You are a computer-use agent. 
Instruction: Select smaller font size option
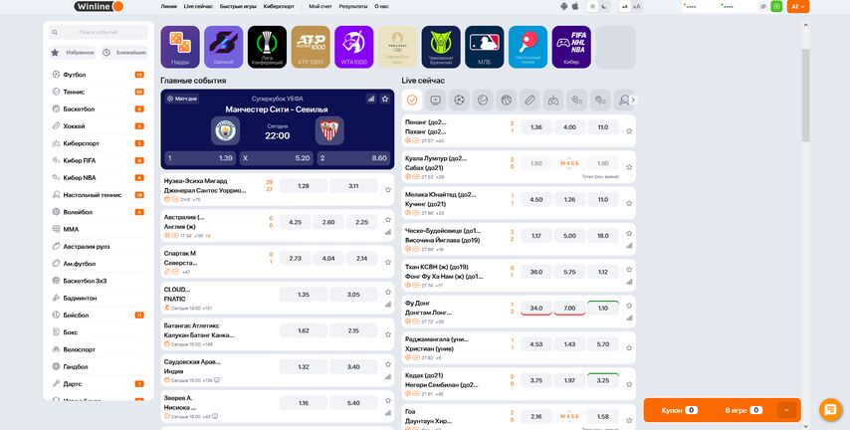point(625,7)
